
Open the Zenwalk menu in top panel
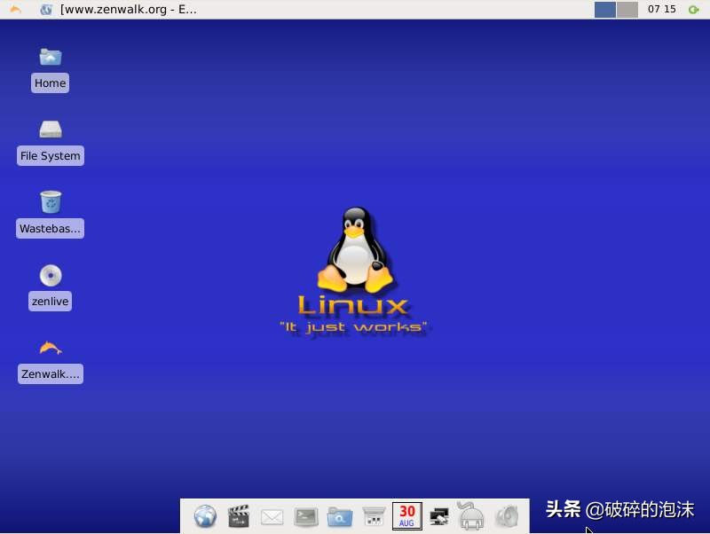[x=15, y=10]
